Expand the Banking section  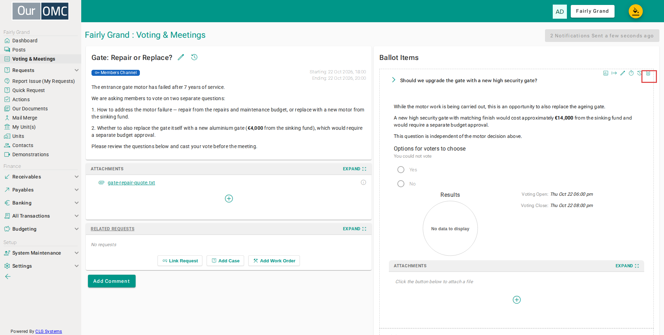click(41, 203)
